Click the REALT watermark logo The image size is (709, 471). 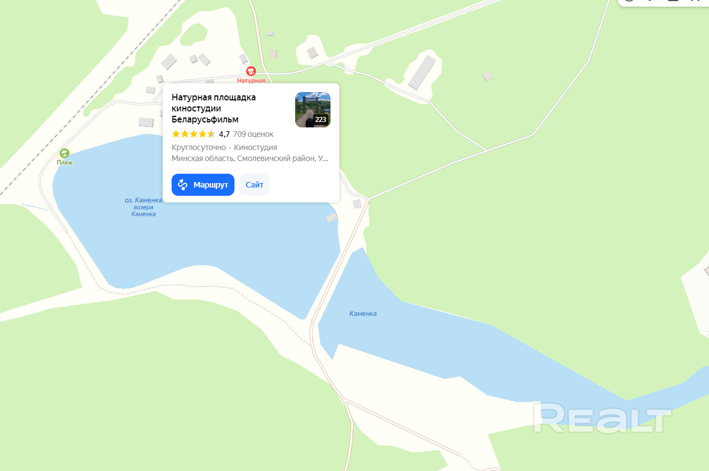[x=602, y=418]
